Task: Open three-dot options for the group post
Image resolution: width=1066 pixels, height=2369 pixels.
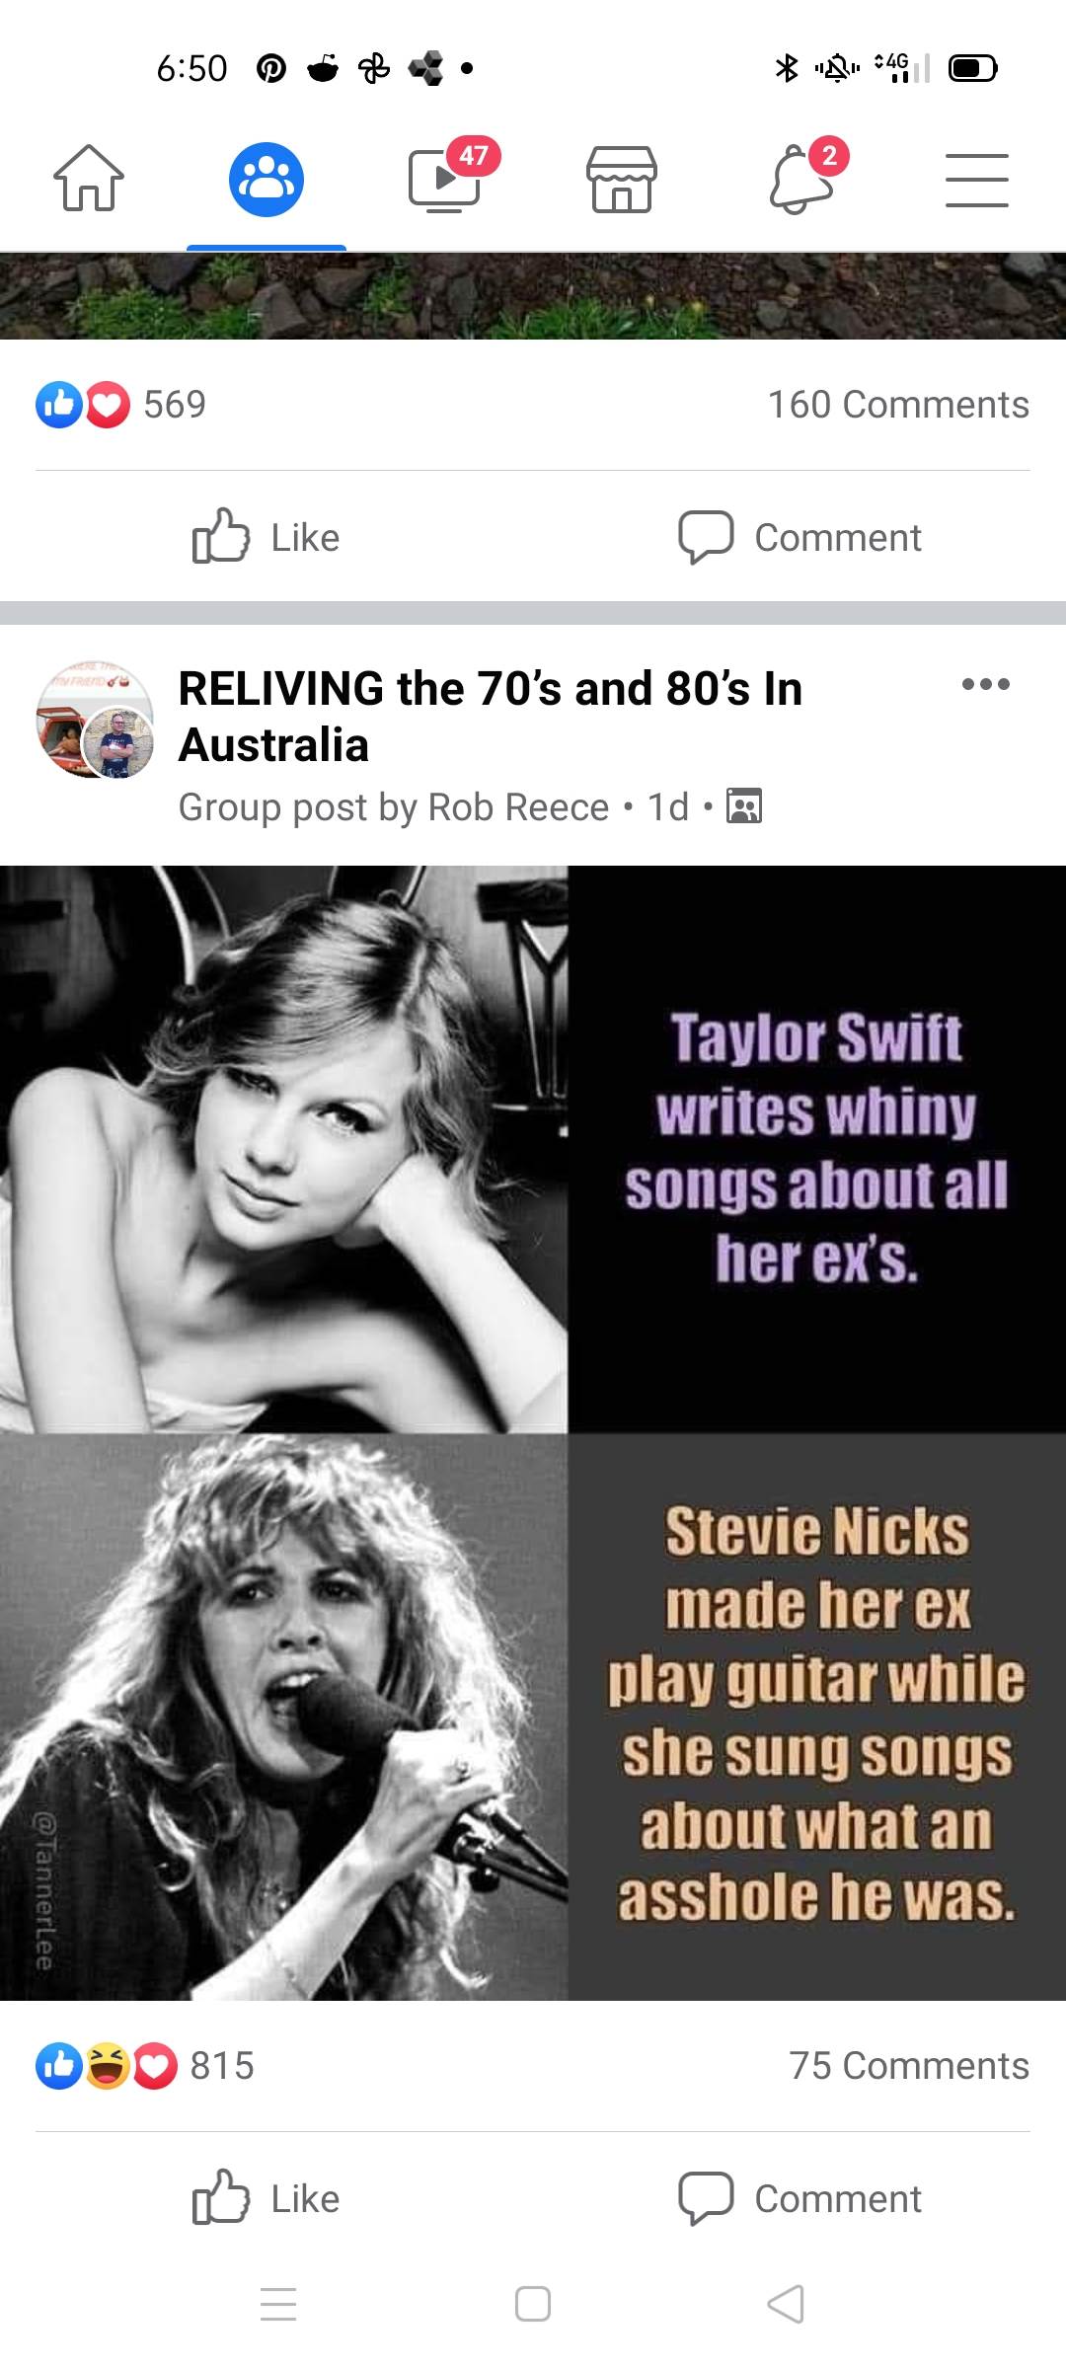Action: pos(985,684)
